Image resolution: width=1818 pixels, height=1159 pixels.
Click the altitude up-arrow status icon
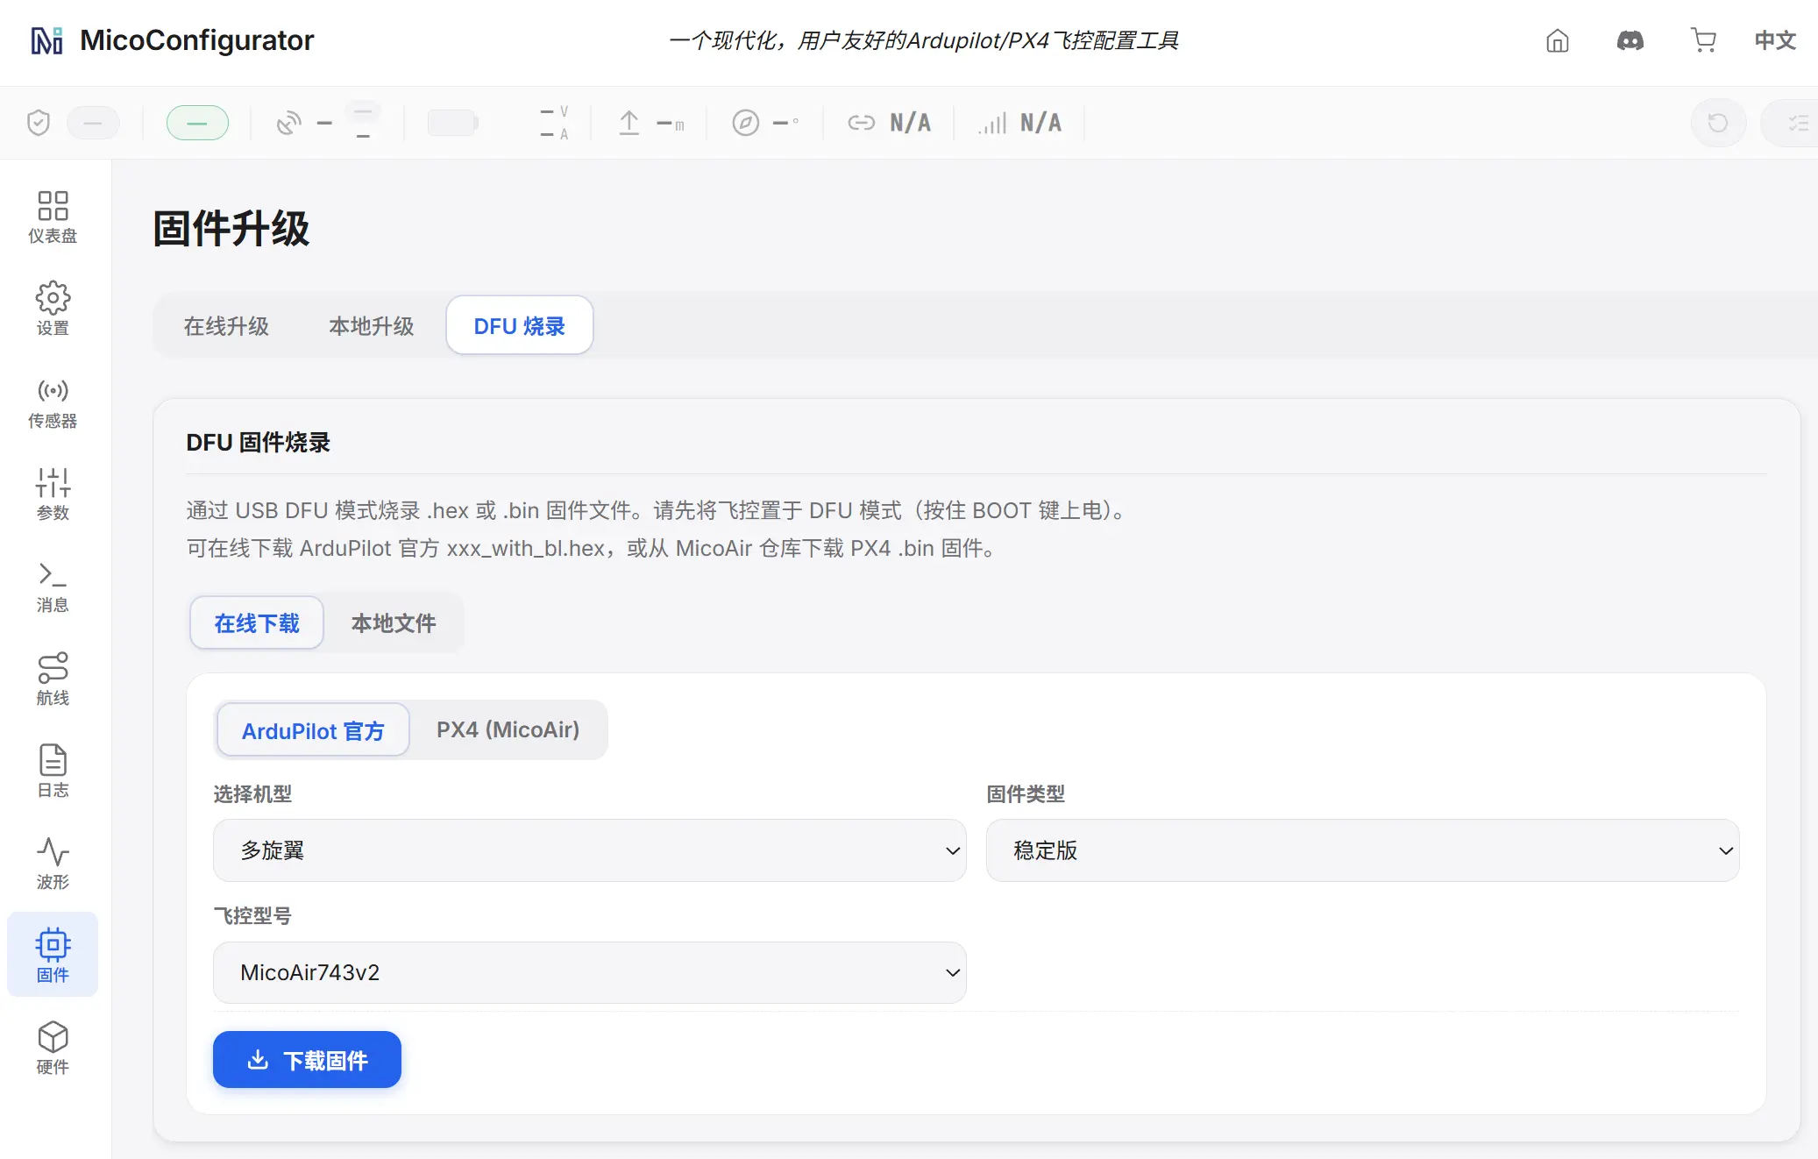coord(628,123)
